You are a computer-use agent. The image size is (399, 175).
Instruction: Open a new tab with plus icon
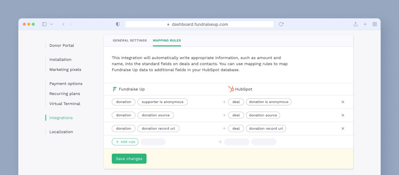[x=365, y=24]
